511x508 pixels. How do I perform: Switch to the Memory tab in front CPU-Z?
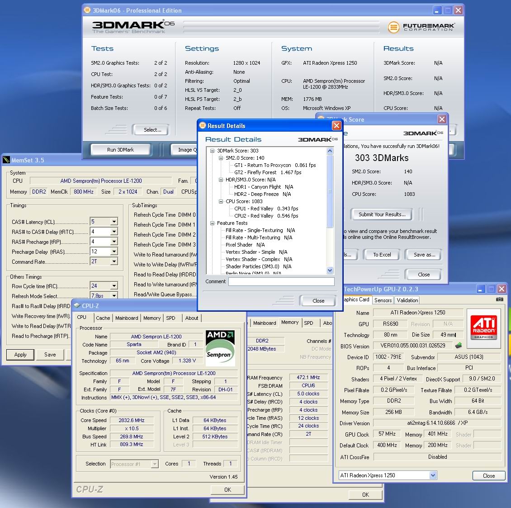point(152,318)
